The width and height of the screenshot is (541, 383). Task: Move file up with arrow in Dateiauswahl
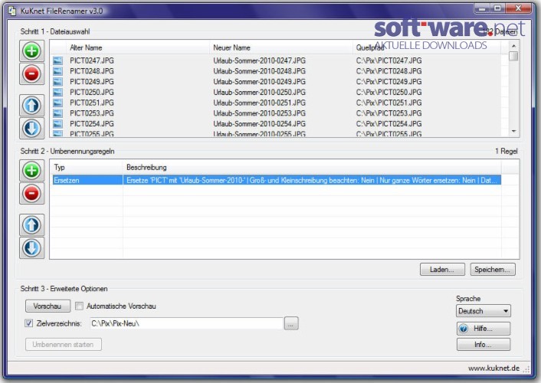[x=31, y=105]
